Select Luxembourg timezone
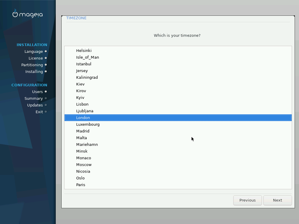 click(178, 124)
